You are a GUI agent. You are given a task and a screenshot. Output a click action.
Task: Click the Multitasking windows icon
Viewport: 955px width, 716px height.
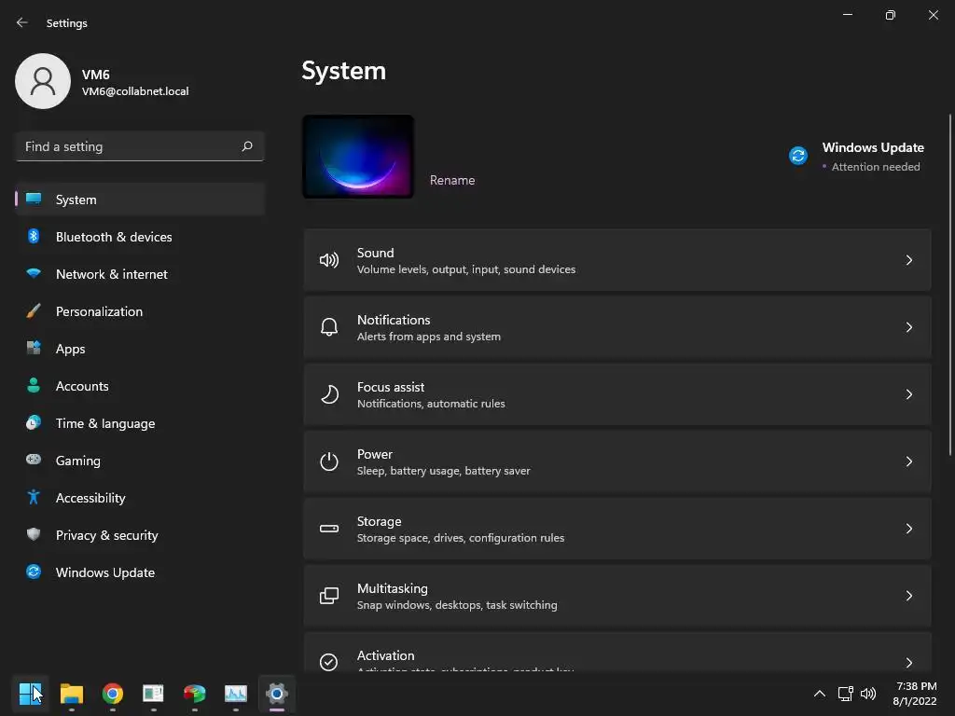329,596
